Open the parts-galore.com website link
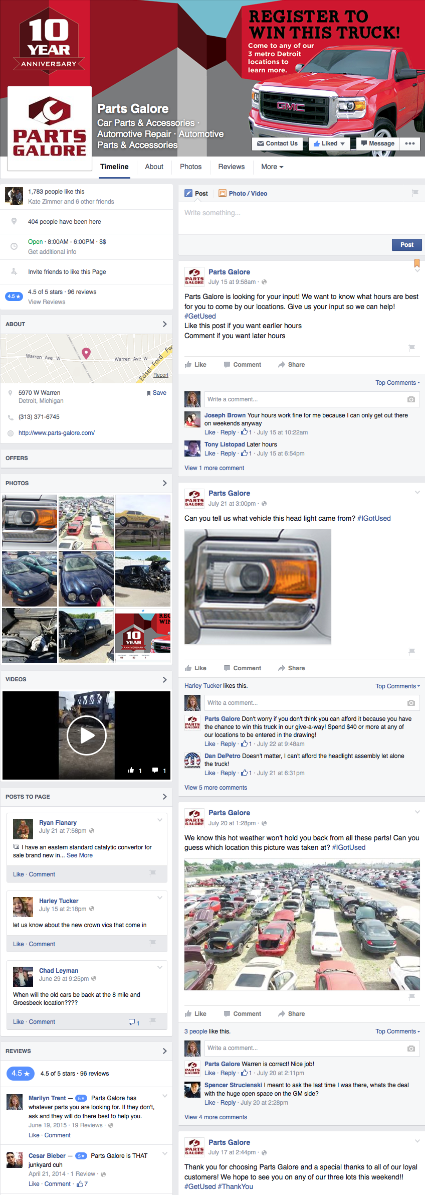Image resolution: width=425 pixels, height=1195 pixels. (x=57, y=433)
